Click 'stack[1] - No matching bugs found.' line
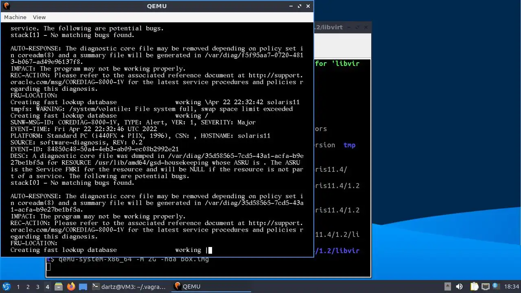The image size is (521, 293). [72, 35]
